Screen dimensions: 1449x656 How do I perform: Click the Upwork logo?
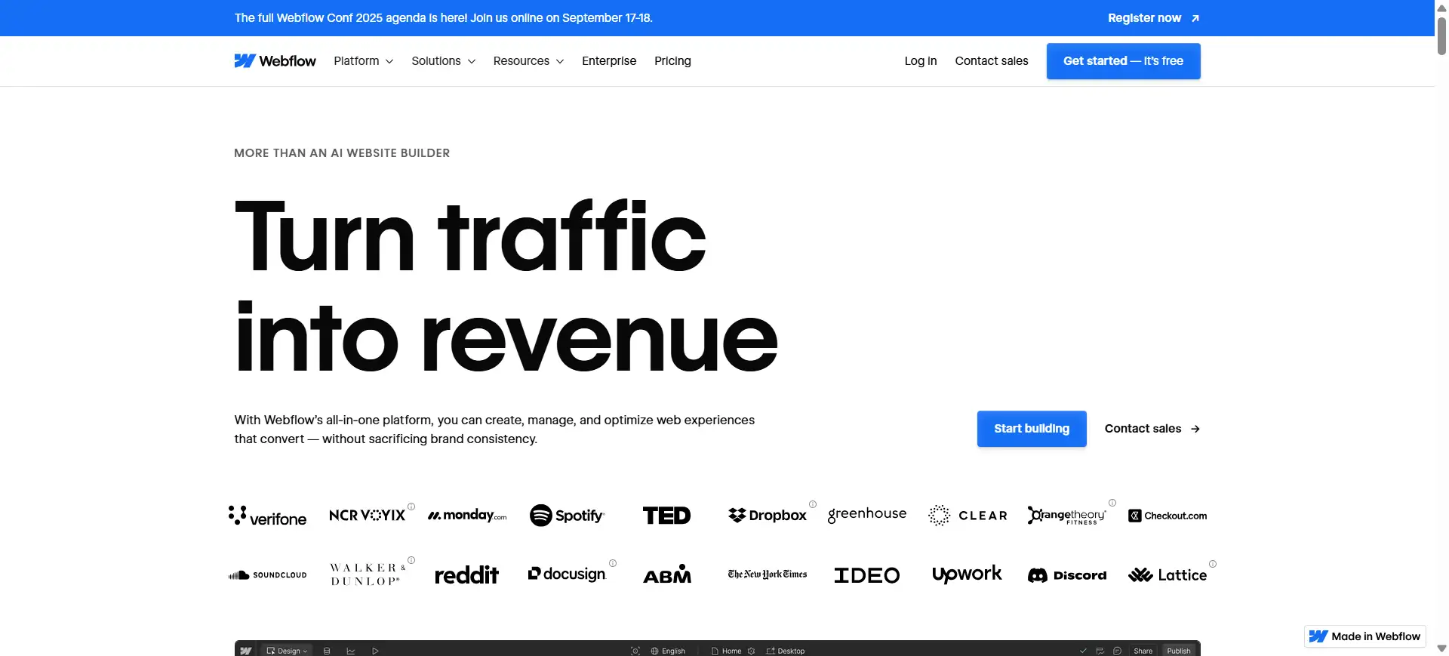(x=967, y=574)
